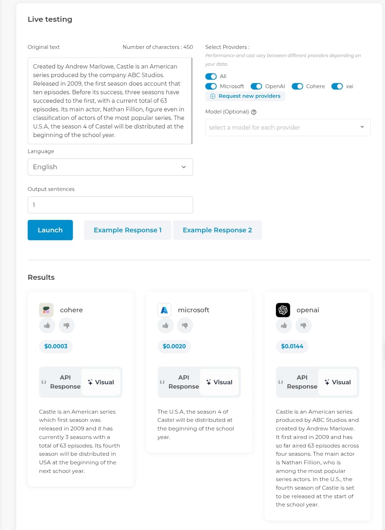The width and height of the screenshot is (385, 530).
Task: Click the Launch button
Action: (x=50, y=230)
